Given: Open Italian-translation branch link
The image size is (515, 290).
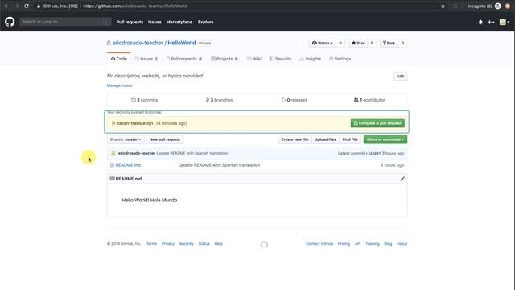Looking at the screenshot, I should click(x=134, y=123).
